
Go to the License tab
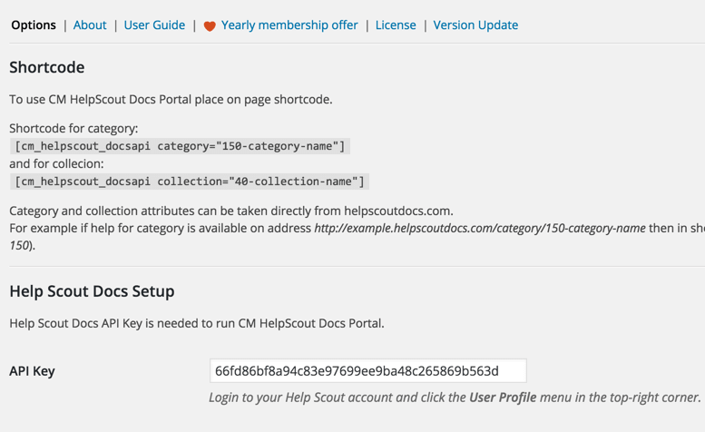coord(396,25)
